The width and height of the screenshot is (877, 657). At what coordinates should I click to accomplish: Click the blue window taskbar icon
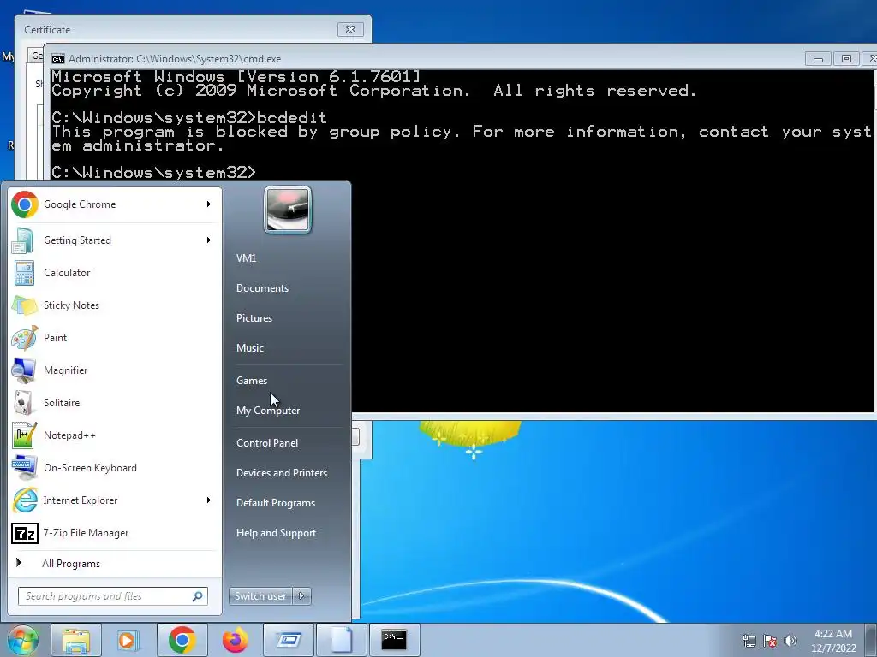pyautogui.click(x=288, y=640)
